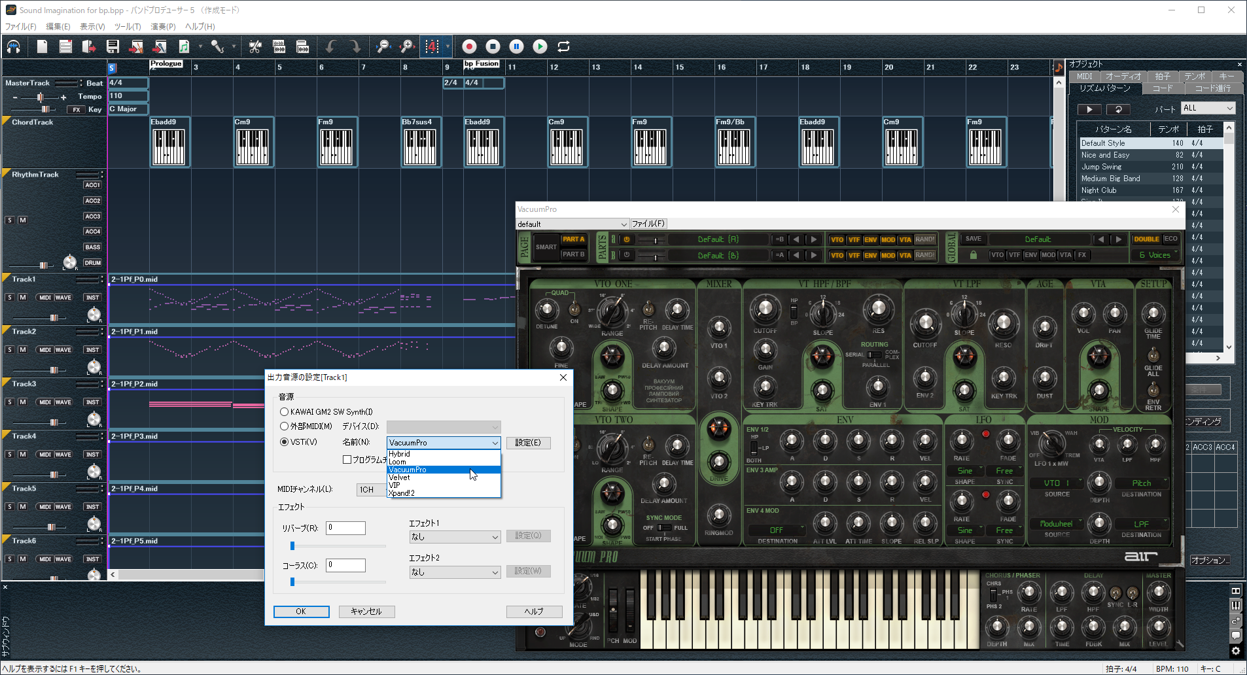Click the 設定(E) button next to VST name

(x=528, y=443)
